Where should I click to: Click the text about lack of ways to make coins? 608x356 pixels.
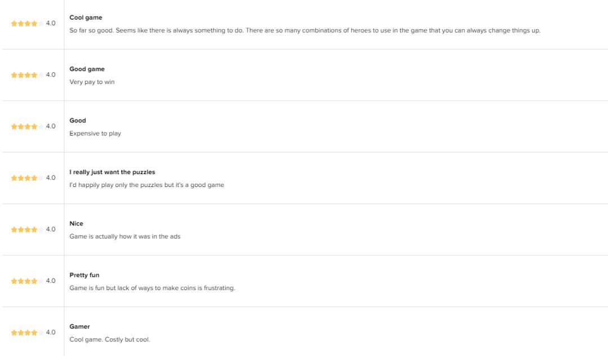(x=153, y=288)
